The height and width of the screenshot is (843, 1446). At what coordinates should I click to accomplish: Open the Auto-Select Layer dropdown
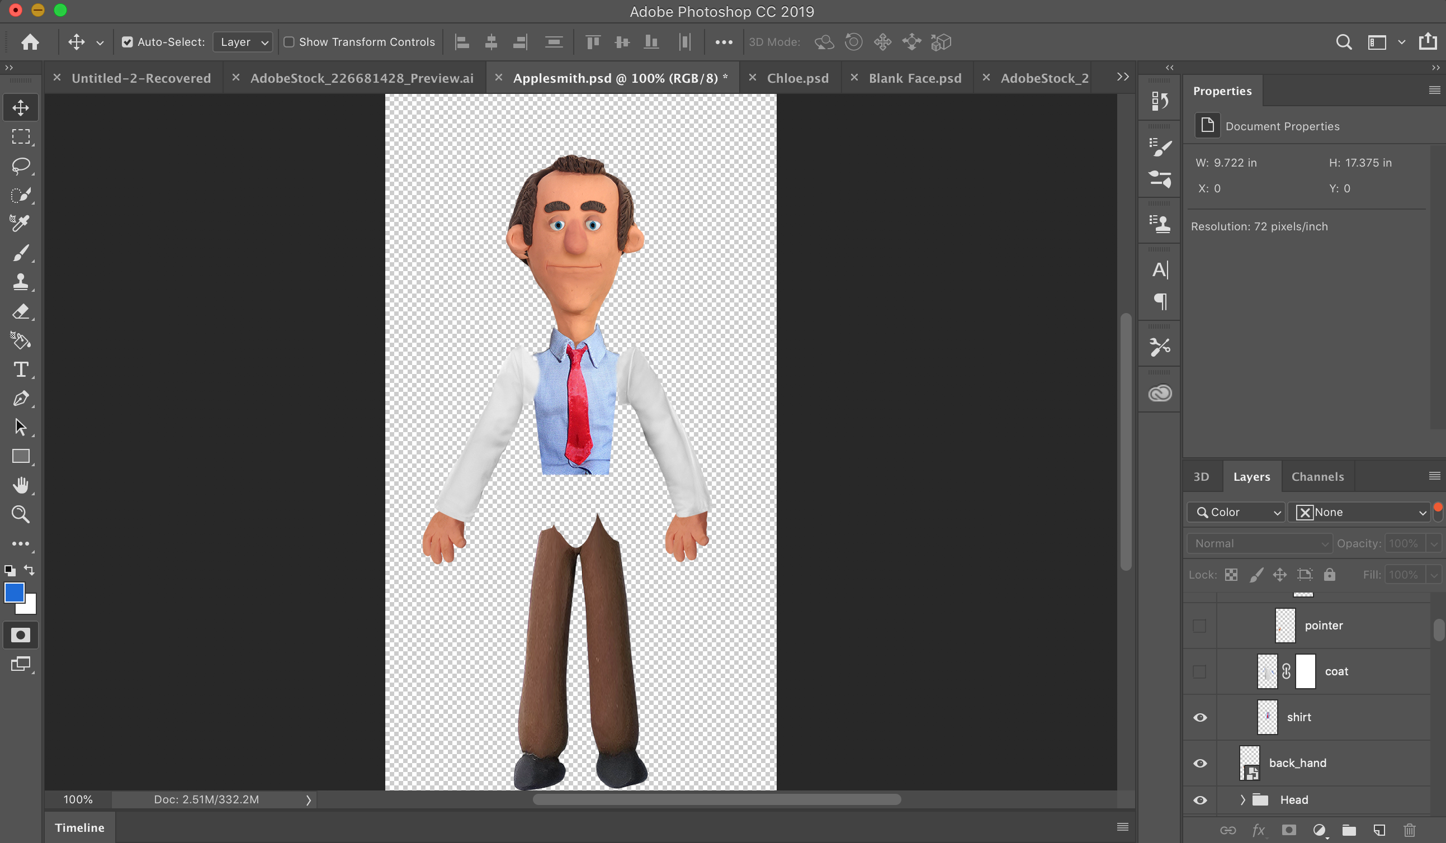click(243, 42)
